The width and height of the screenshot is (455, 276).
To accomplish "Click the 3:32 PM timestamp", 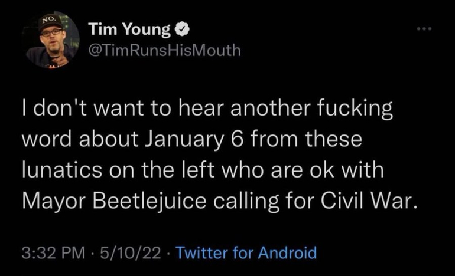I will coord(54,253).
